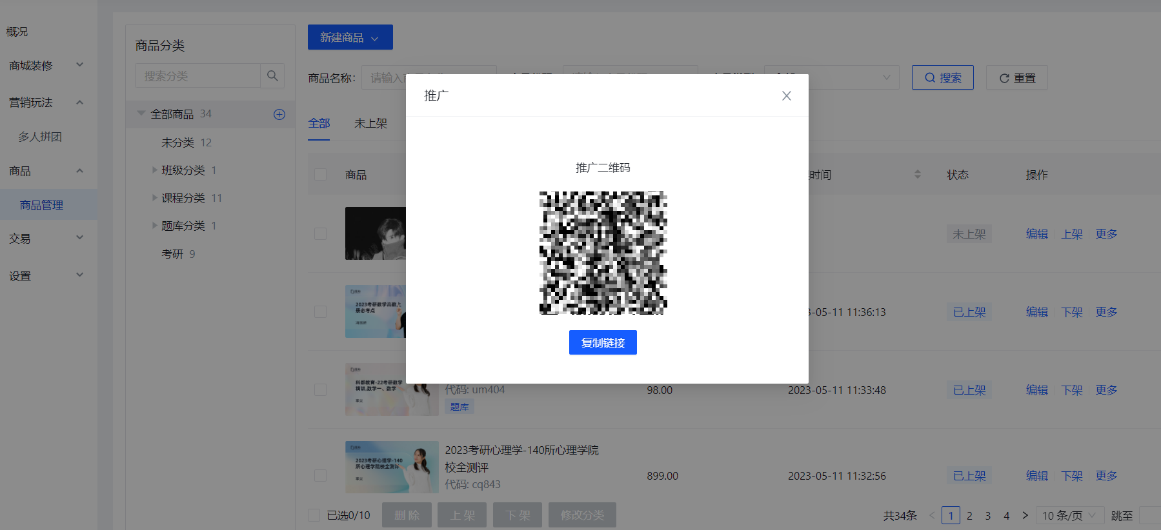The height and width of the screenshot is (530, 1161).
Task: Go to the next page arrow
Action: 1025,515
